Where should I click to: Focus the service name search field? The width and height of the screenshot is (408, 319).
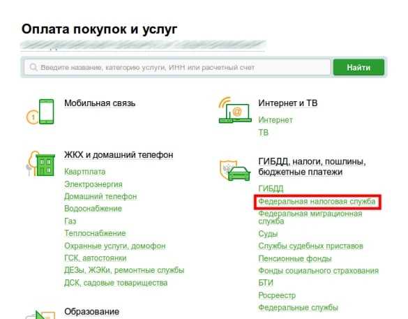point(177,68)
